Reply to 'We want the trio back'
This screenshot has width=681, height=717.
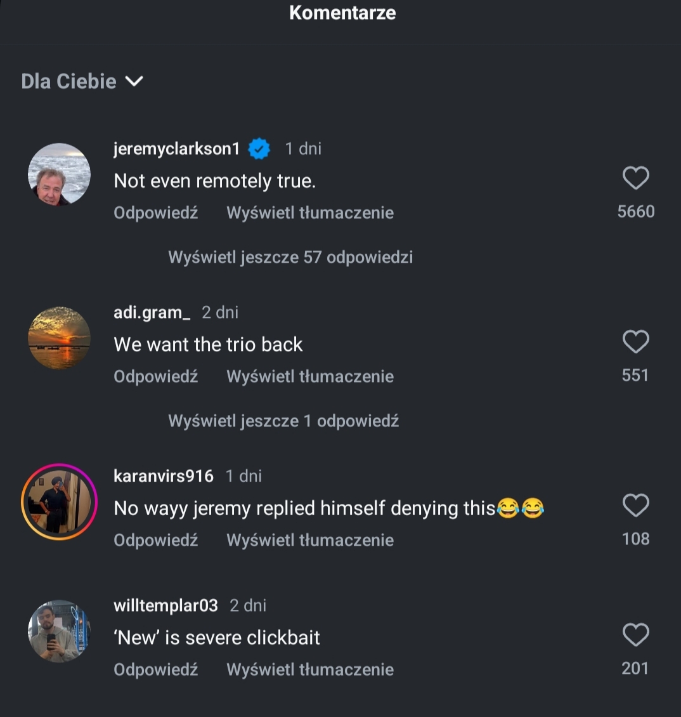click(156, 376)
